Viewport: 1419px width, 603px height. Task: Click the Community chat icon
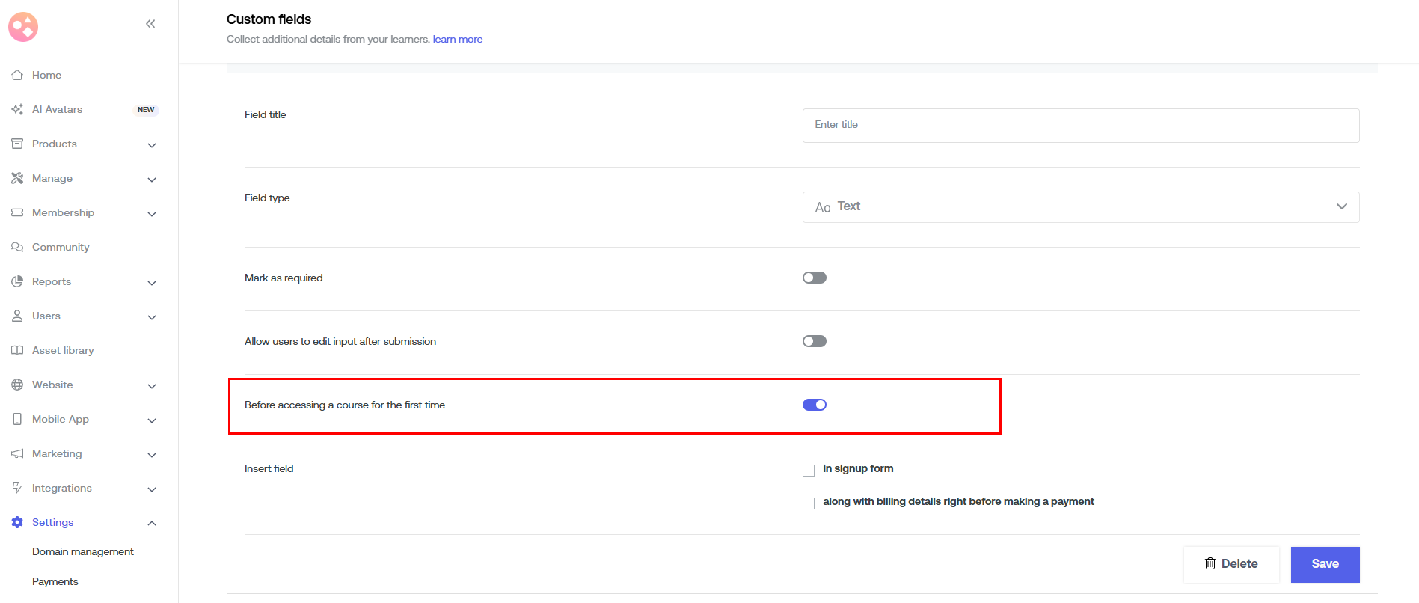(x=17, y=247)
